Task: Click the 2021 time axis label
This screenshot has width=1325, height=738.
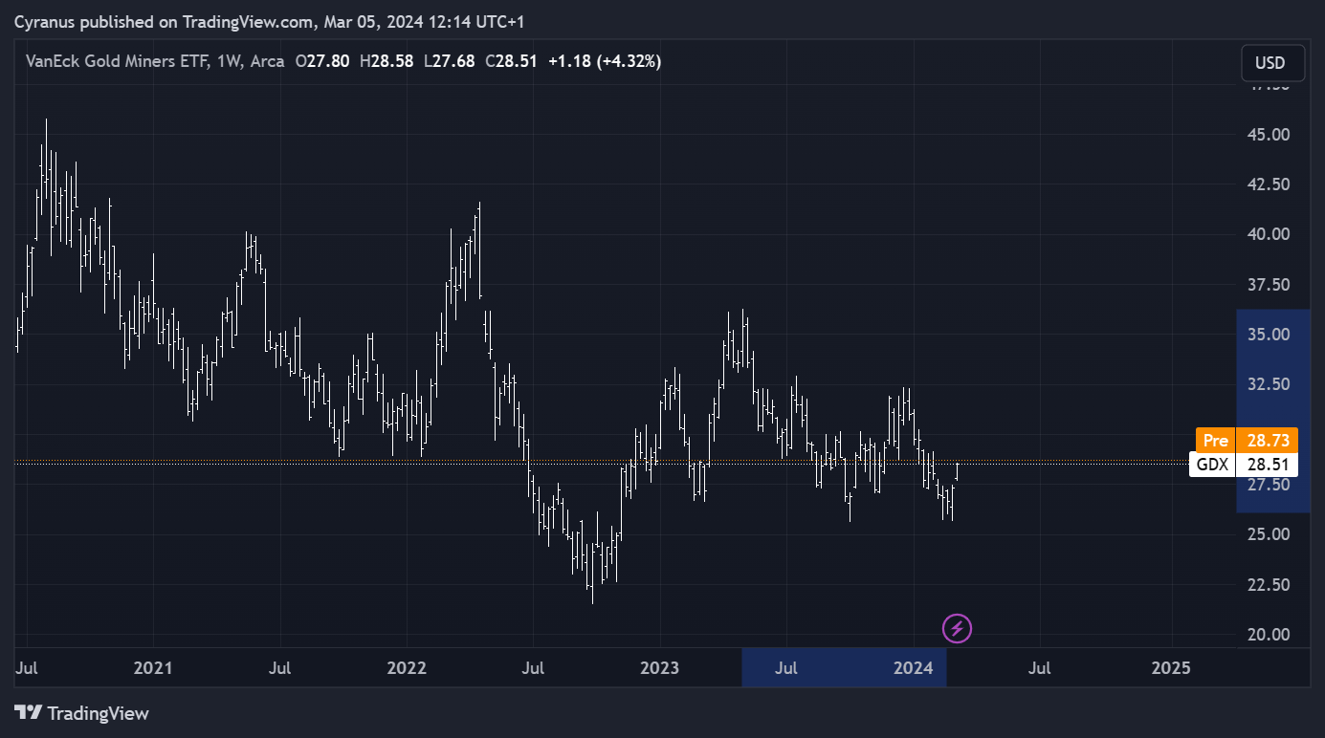Action: 153,667
